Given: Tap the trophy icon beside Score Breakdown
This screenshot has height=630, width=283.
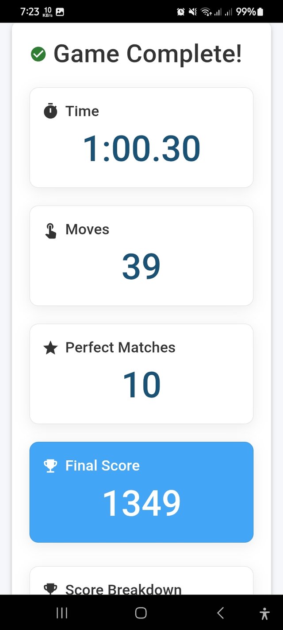Looking at the screenshot, I should coord(50,588).
